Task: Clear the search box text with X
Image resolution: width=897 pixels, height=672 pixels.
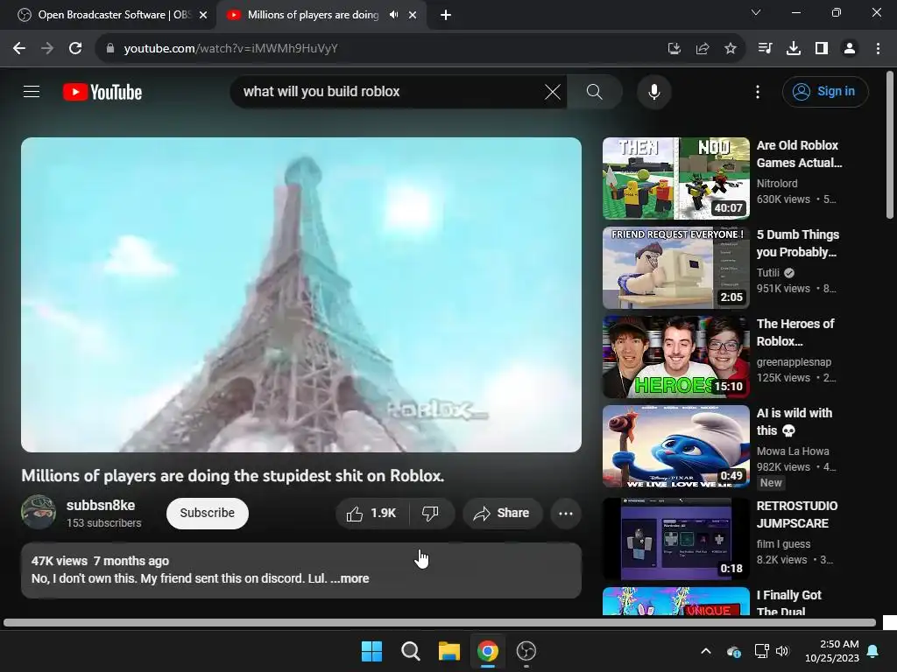Action: (553, 91)
